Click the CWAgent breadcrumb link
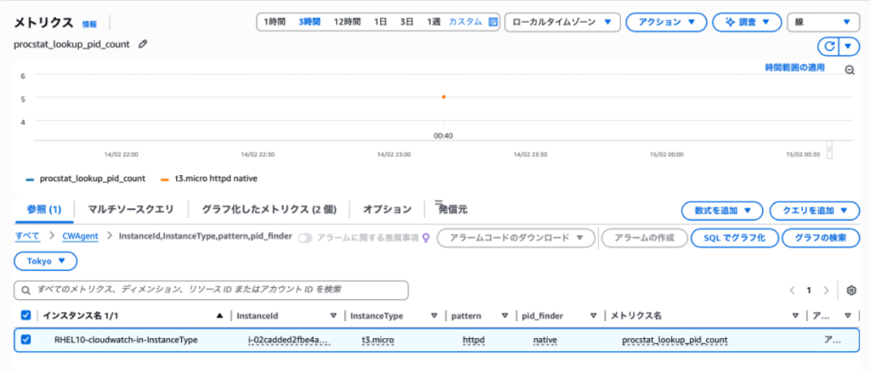871x373 pixels. coord(80,236)
